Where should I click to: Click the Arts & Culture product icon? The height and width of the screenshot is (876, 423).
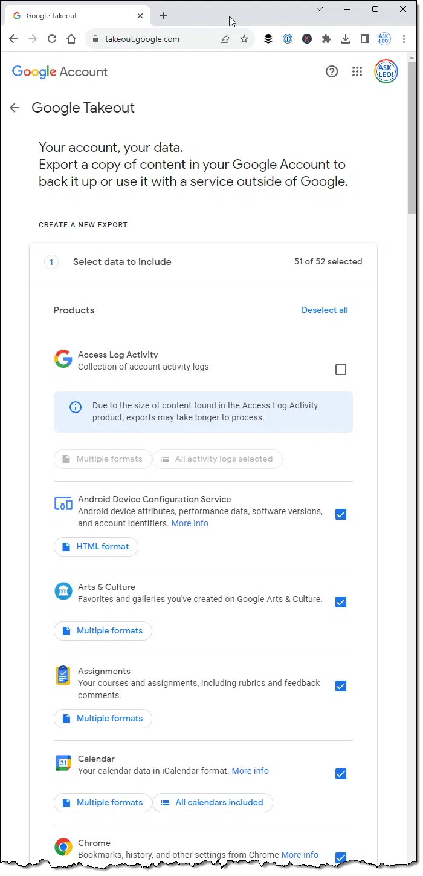pos(63,591)
